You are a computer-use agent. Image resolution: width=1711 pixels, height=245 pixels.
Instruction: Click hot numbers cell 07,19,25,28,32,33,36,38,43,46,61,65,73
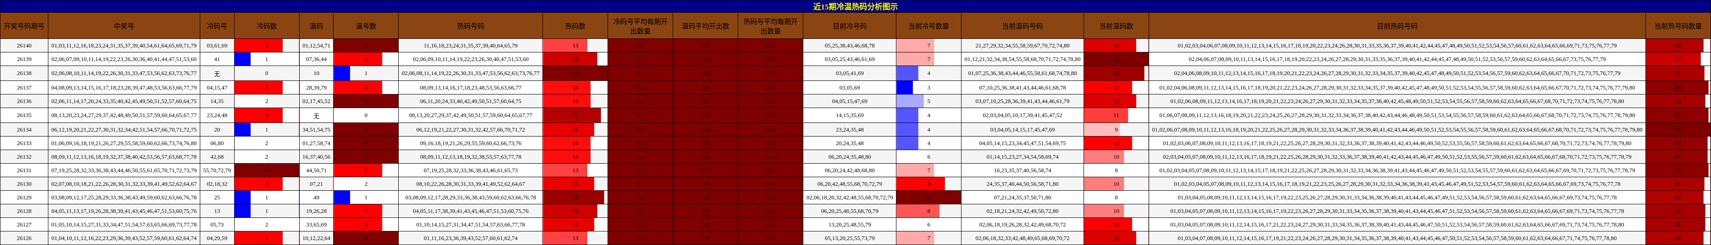(x=470, y=170)
